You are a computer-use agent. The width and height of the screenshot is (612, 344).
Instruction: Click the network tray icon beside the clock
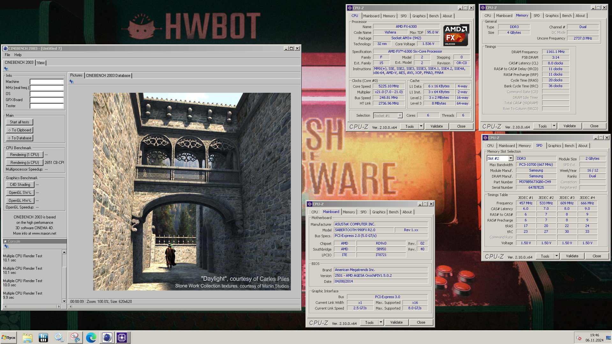(x=608, y=338)
